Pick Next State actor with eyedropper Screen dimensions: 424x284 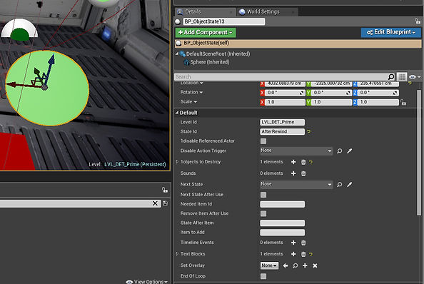click(x=349, y=184)
